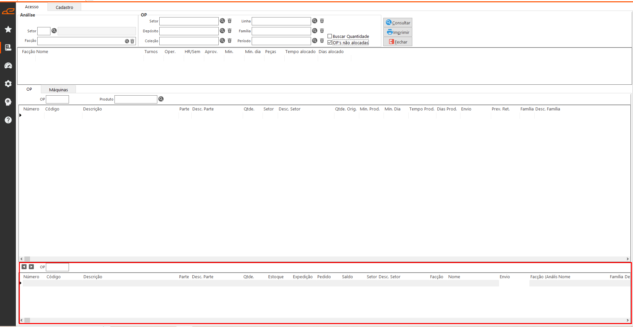Image resolution: width=633 pixels, height=327 pixels.
Task: Click search icon next to Depósito field
Action: point(222,31)
